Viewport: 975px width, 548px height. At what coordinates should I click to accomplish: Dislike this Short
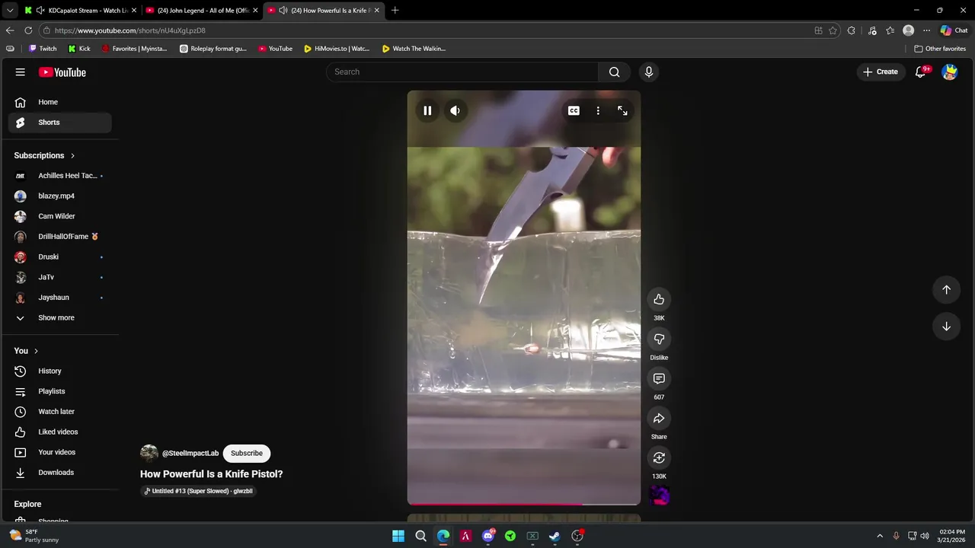[659, 339]
